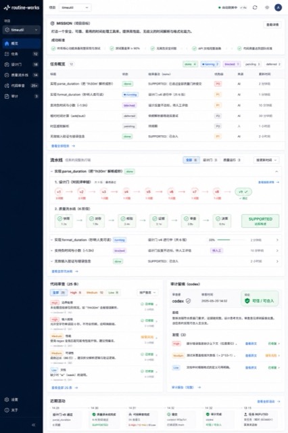The image size is (288, 433).
Task: Click the v8 design gate node
Action: (217, 191)
